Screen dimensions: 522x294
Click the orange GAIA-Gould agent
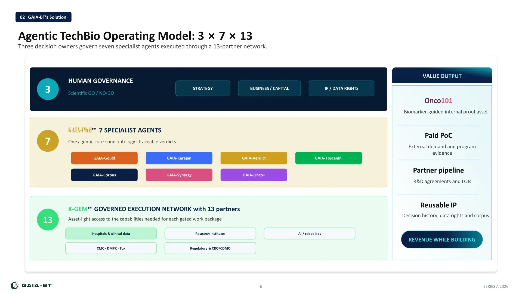point(104,158)
